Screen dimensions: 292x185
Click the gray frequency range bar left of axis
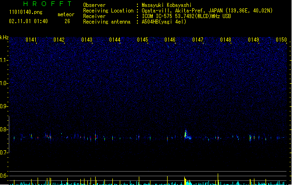(9, 135)
